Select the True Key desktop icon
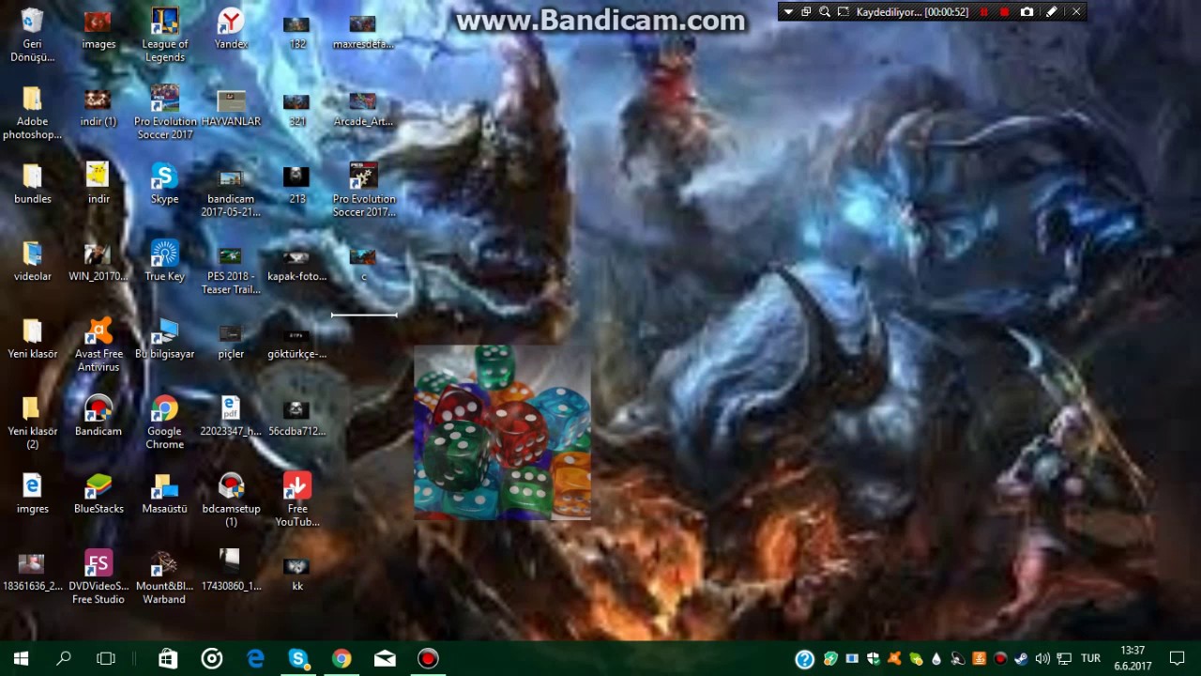 (164, 261)
